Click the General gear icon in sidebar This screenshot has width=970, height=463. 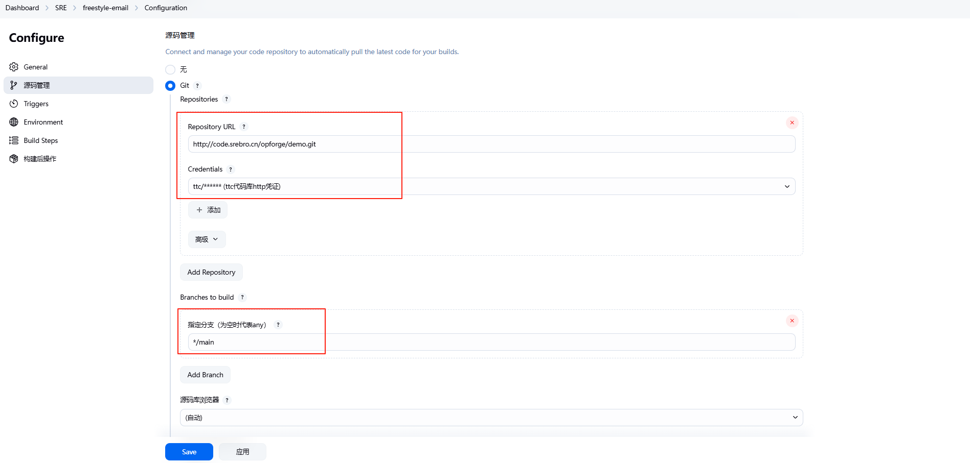point(14,67)
